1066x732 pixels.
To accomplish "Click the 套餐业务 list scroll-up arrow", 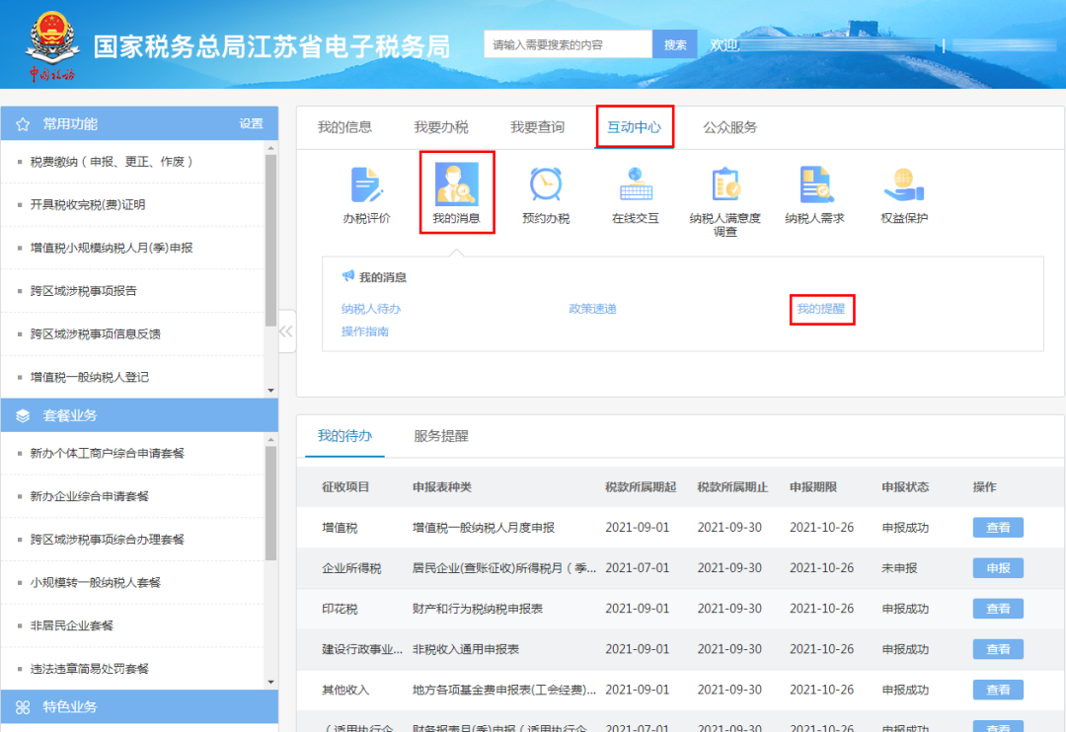I will tap(271, 439).
